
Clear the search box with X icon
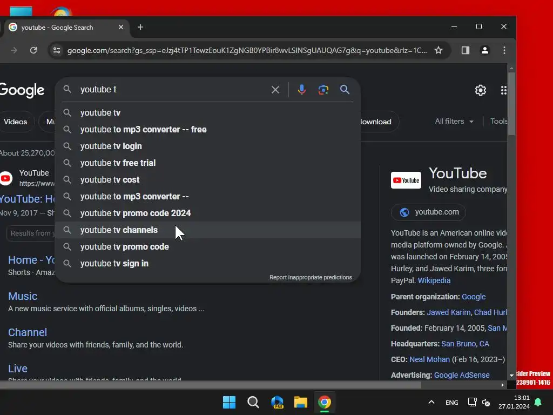click(275, 90)
